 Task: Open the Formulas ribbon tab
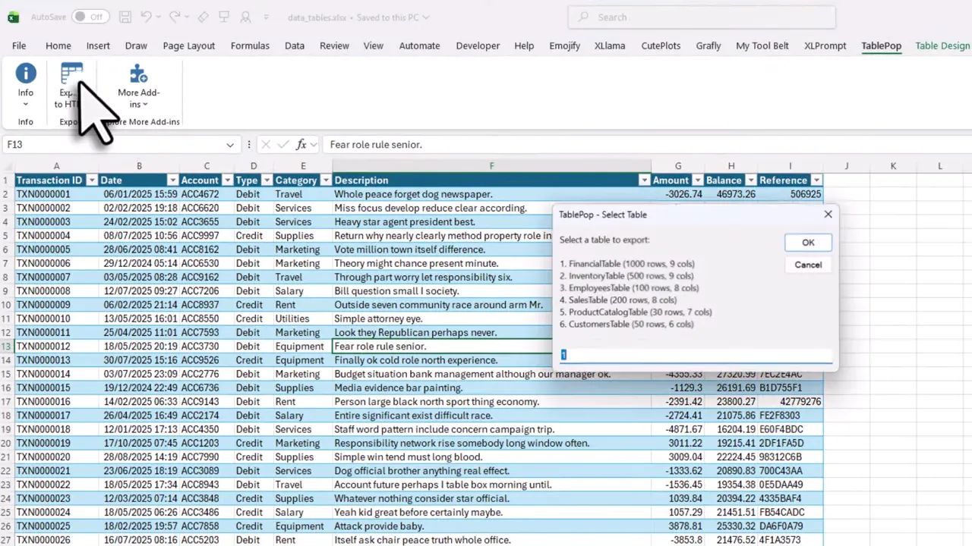tap(250, 45)
